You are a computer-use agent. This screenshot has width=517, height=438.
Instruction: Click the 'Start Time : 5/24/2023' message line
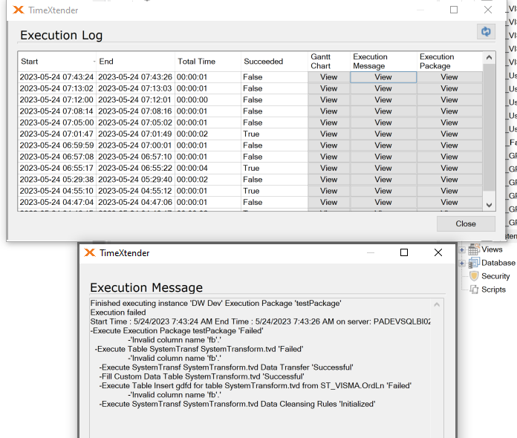tap(261, 321)
